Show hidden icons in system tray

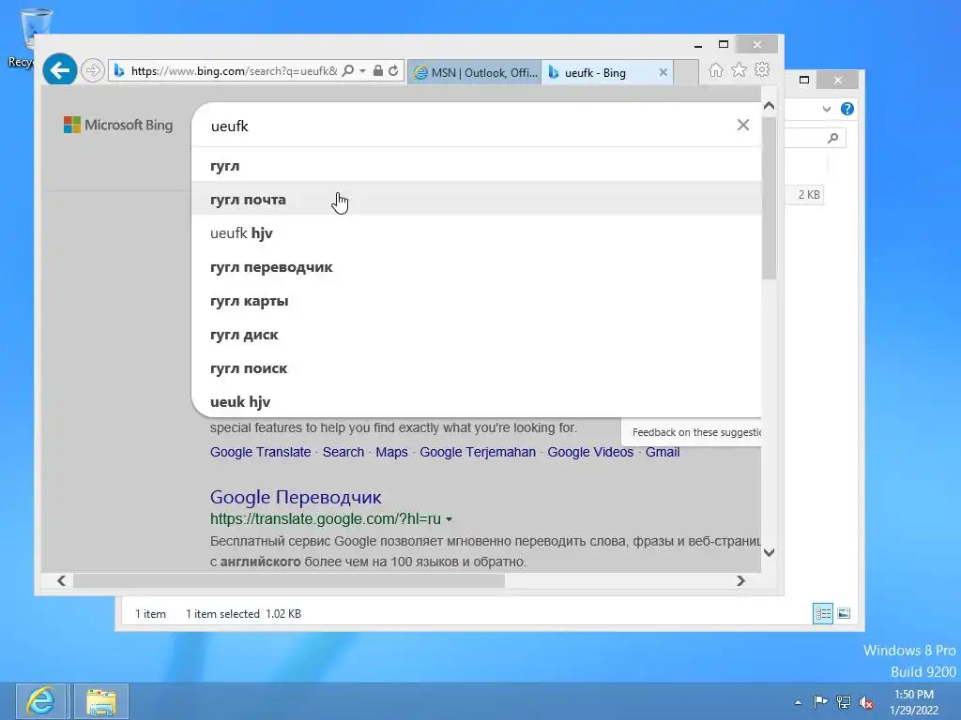point(798,702)
